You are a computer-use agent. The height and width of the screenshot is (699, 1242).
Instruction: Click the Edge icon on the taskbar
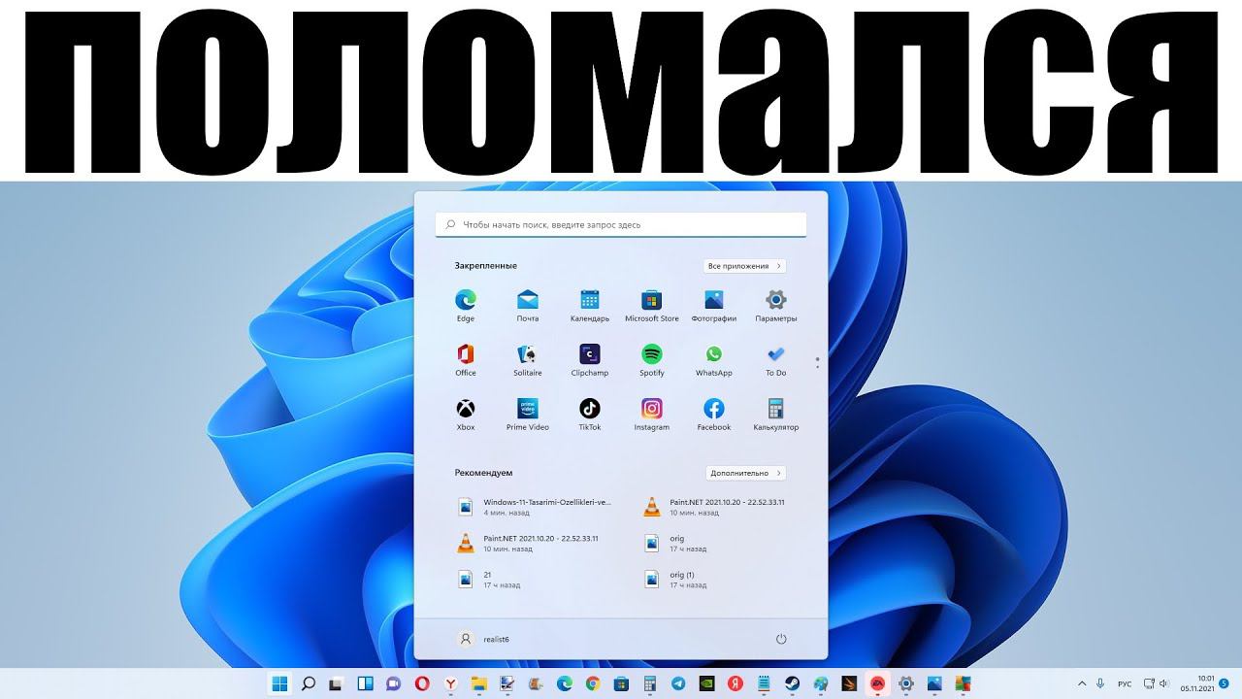565,683
